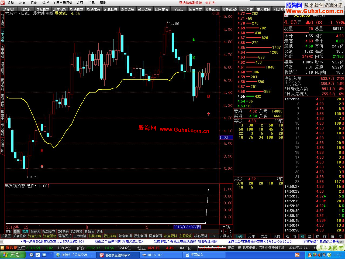Switch to the 龙虎 tab
This screenshot has width=345, height=259.
coord(264,236)
